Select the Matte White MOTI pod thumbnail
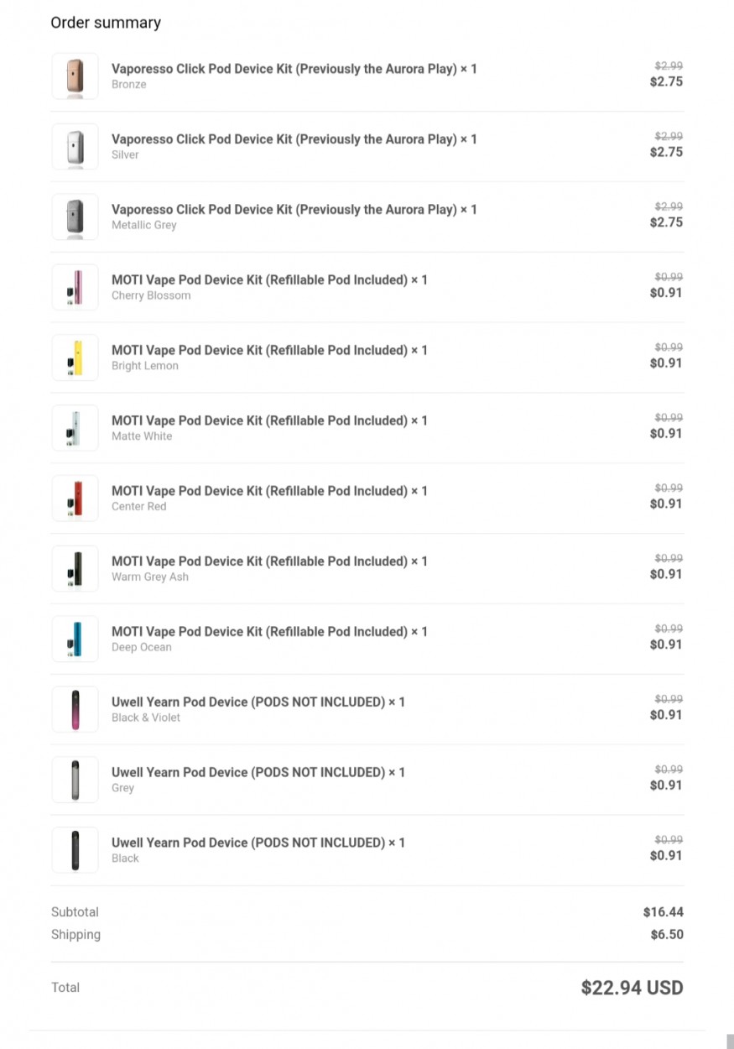This screenshot has height=1049, width=734. tap(75, 429)
